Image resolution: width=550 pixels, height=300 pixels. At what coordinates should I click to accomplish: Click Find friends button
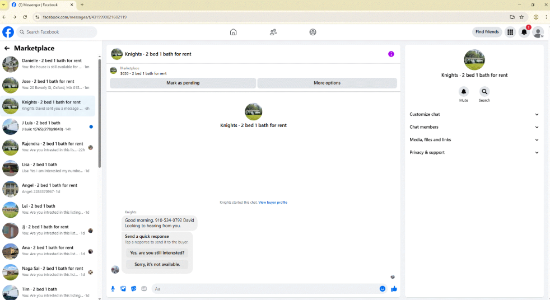coord(487,32)
